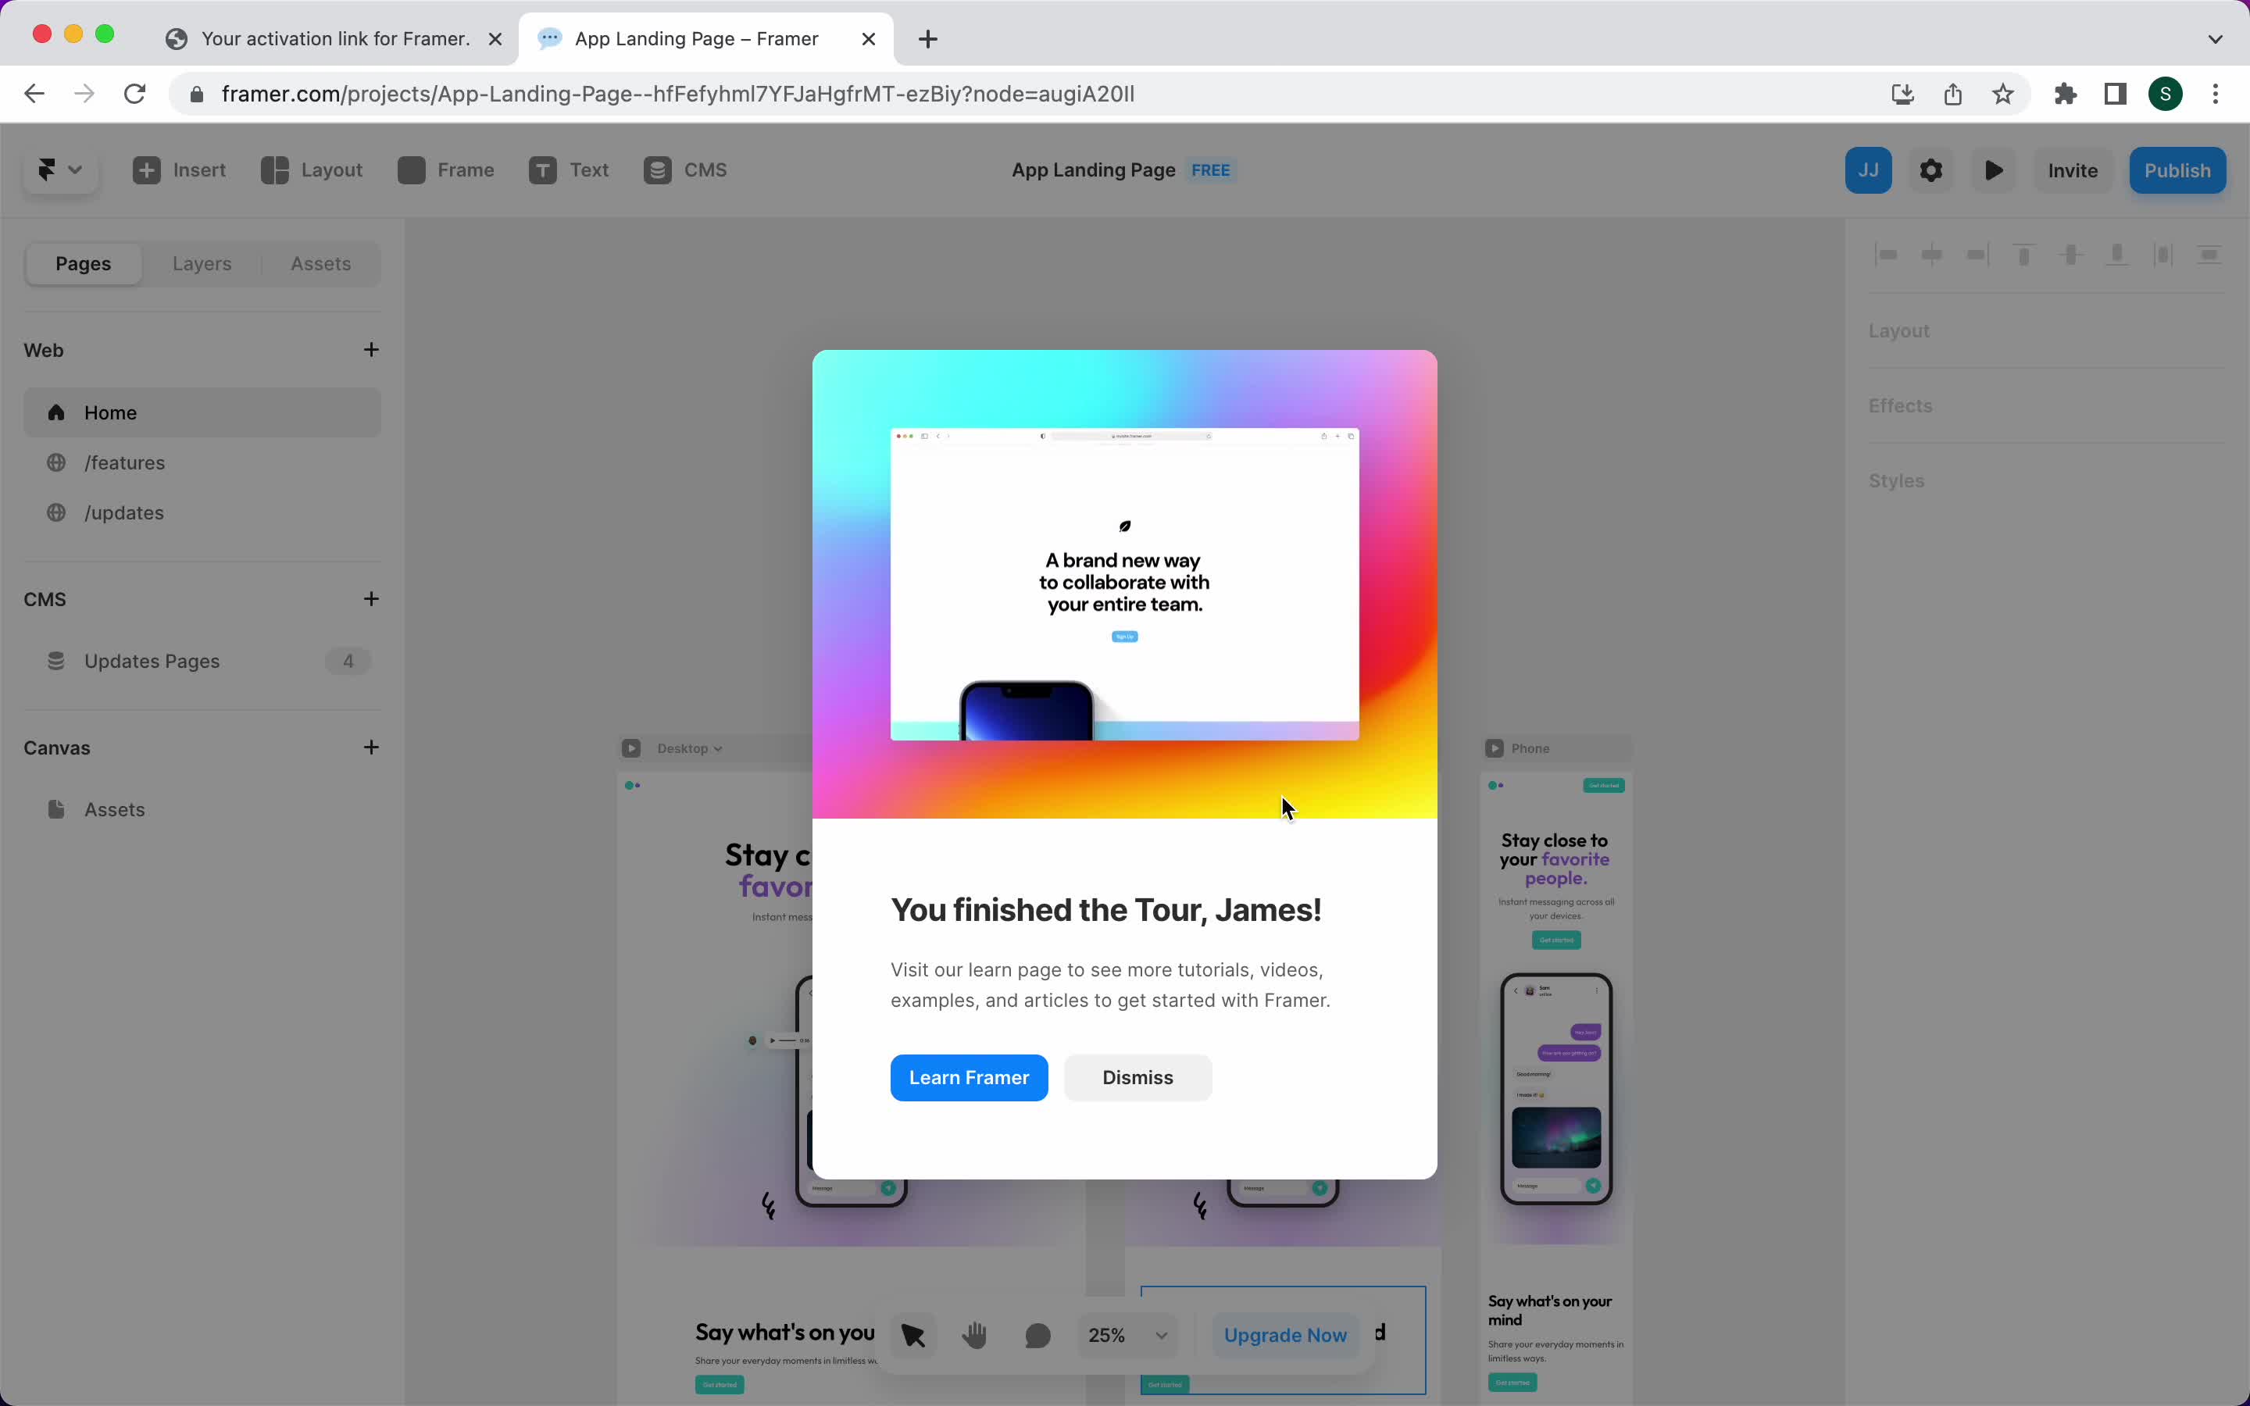
Task: Click the Pages tab
Action: pos(83,262)
